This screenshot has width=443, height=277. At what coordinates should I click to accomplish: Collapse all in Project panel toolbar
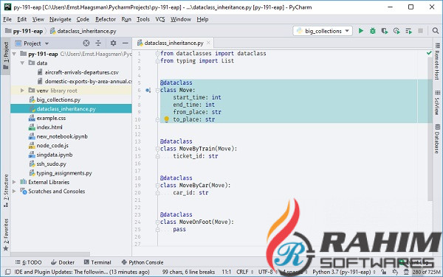click(x=98, y=43)
